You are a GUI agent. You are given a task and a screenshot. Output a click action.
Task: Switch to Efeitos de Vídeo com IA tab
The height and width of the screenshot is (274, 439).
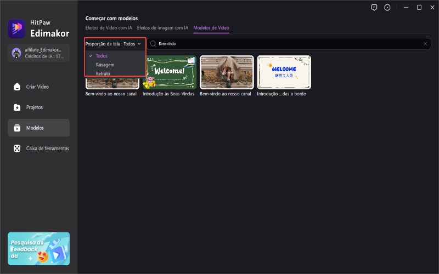pos(109,27)
